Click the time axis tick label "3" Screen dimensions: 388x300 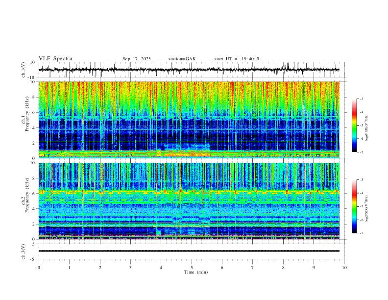(x=130, y=268)
